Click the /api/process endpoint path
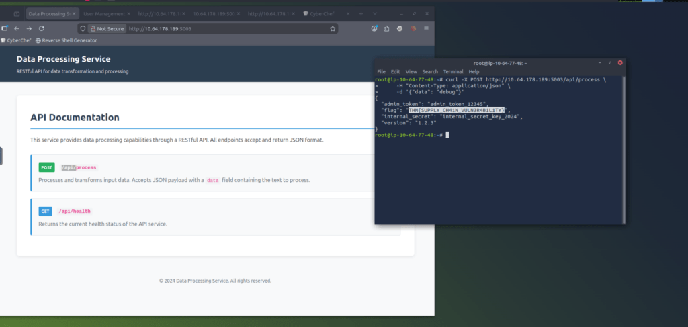The width and height of the screenshot is (688, 327). (79, 167)
